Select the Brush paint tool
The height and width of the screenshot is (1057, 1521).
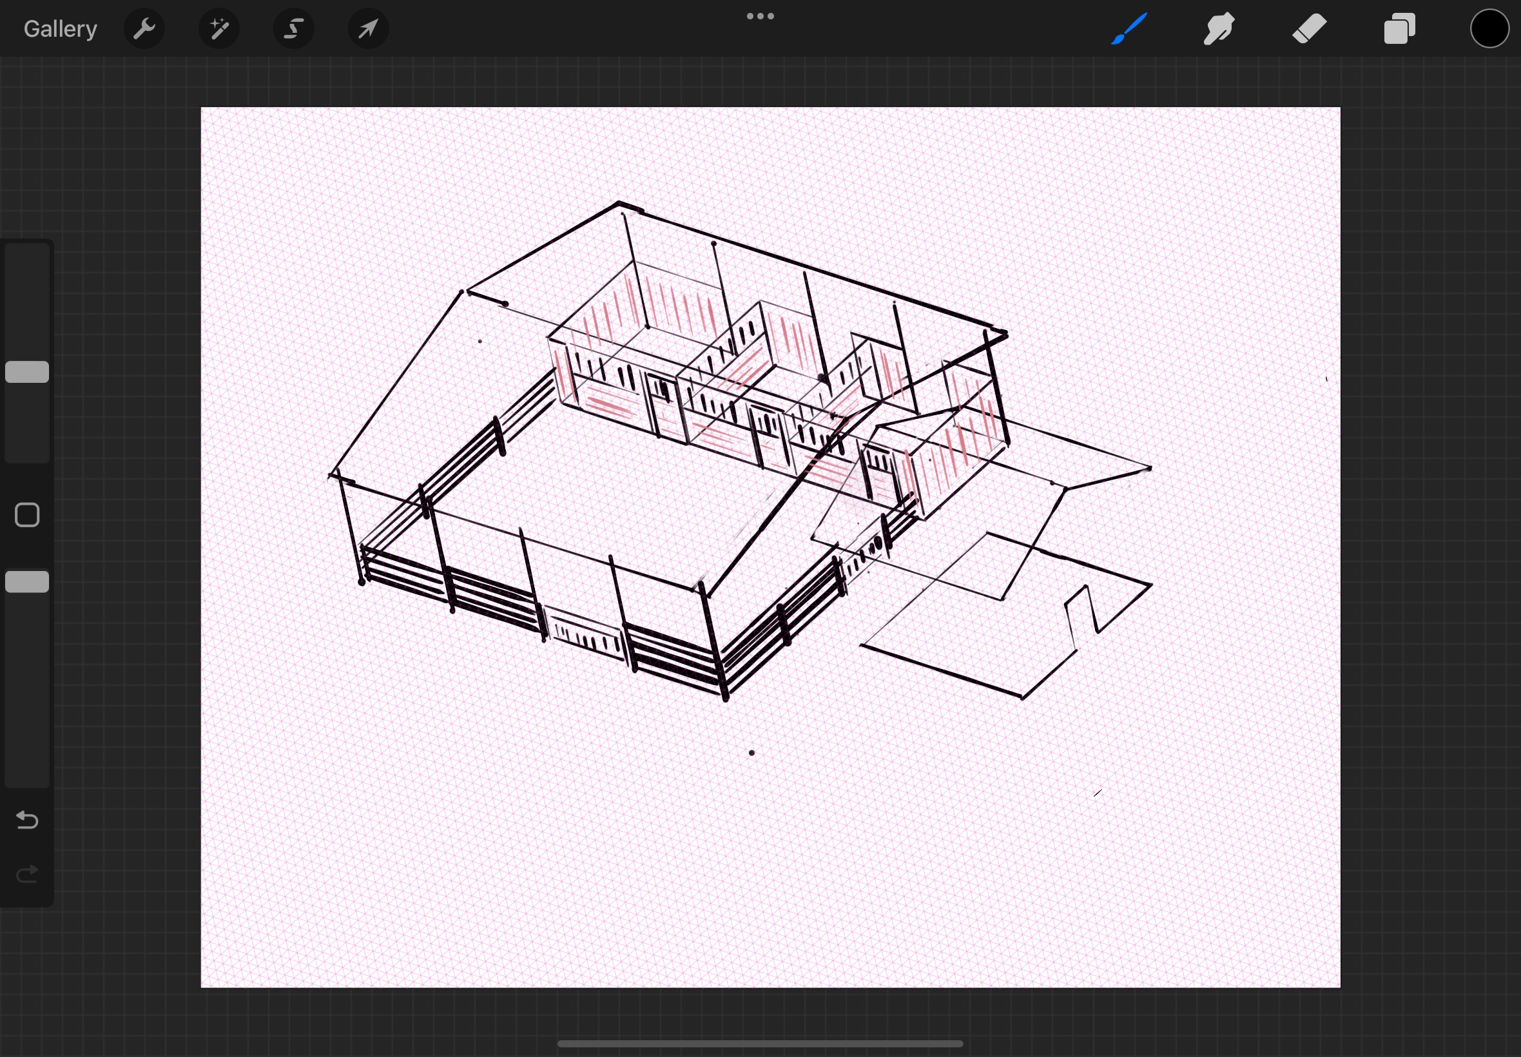tap(1129, 28)
